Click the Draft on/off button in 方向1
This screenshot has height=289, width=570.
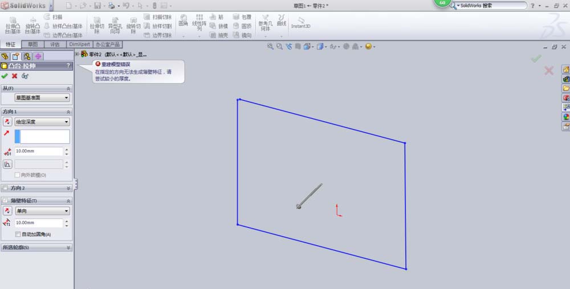coord(7,164)
